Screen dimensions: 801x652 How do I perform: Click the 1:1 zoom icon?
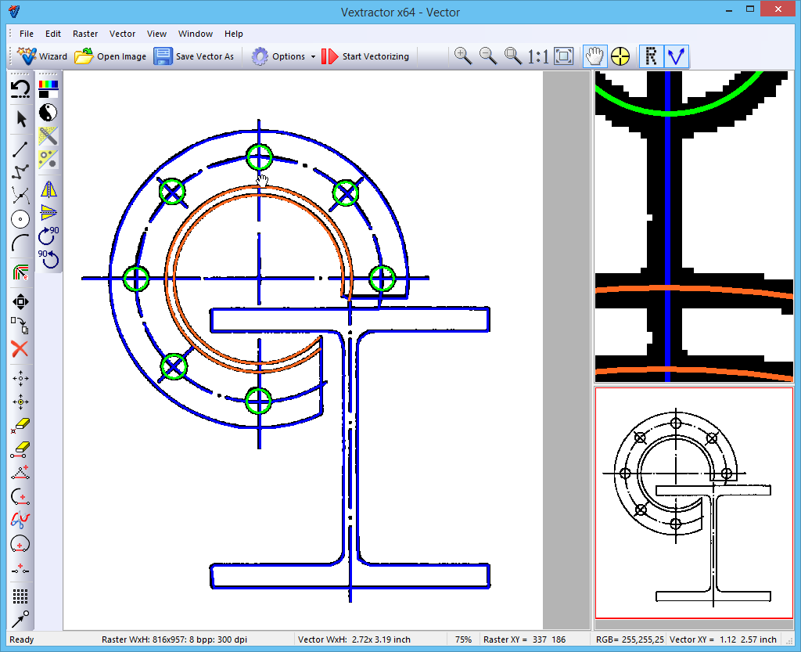(x=537, y=56)
